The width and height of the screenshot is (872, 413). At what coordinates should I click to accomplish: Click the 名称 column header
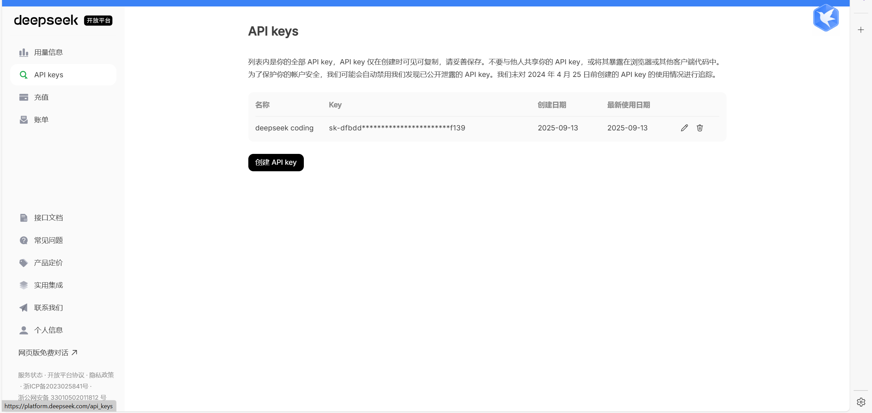pos(262,105)
